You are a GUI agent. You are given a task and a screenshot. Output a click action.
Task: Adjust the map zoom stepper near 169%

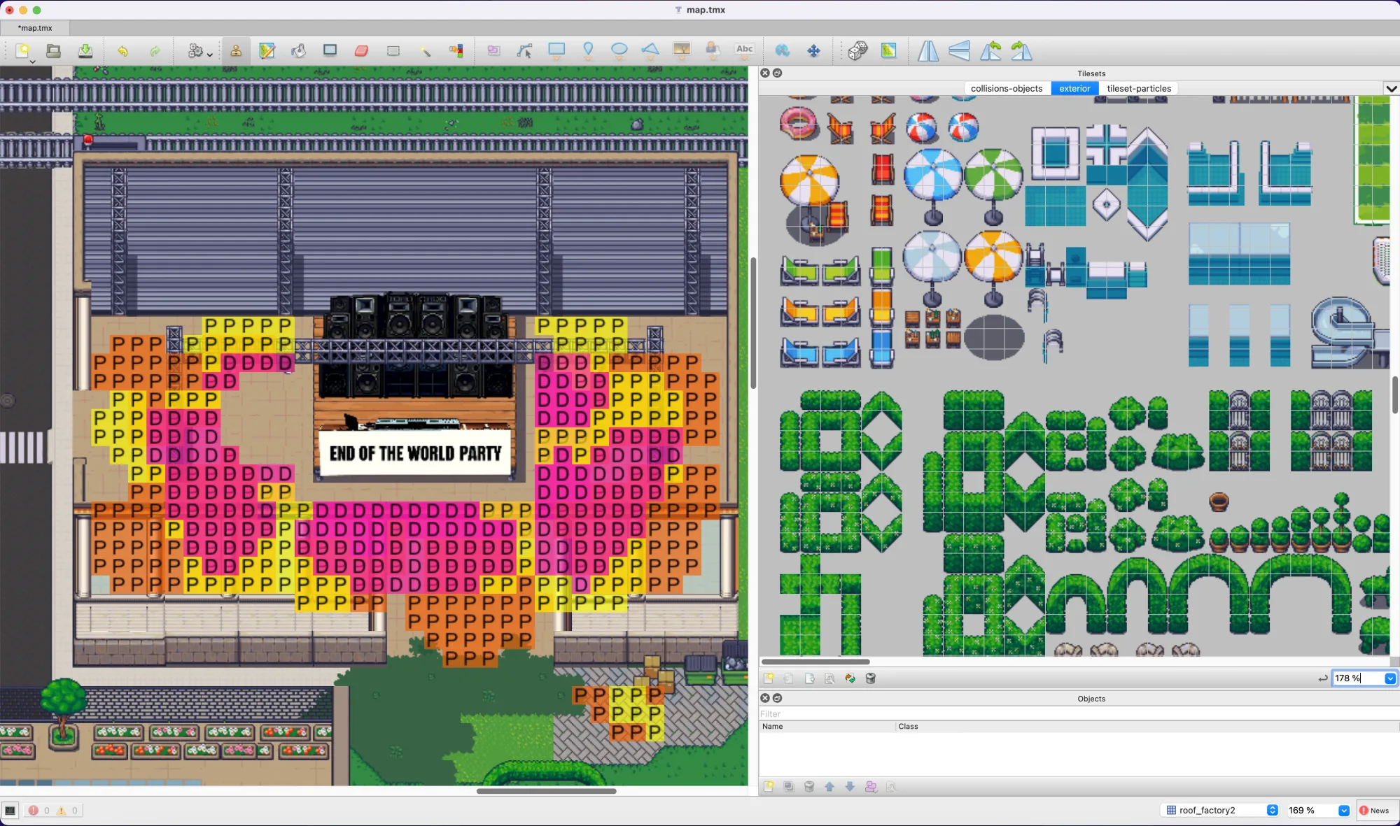click(x=1344, y=810)
